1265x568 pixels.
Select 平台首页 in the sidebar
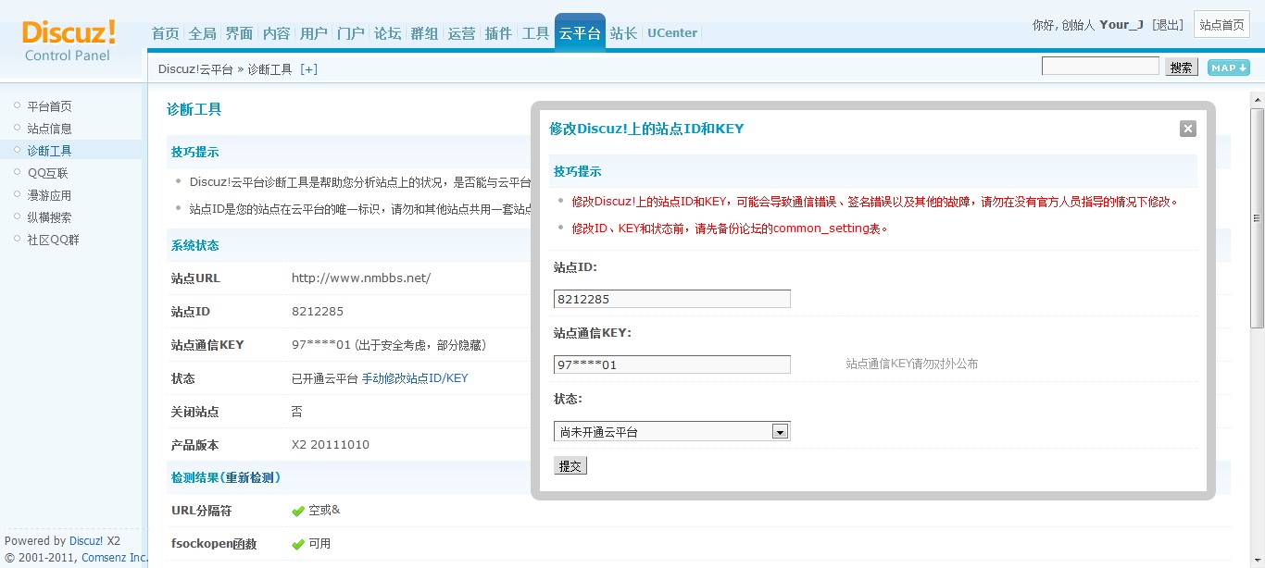click(x=49, y=106)
